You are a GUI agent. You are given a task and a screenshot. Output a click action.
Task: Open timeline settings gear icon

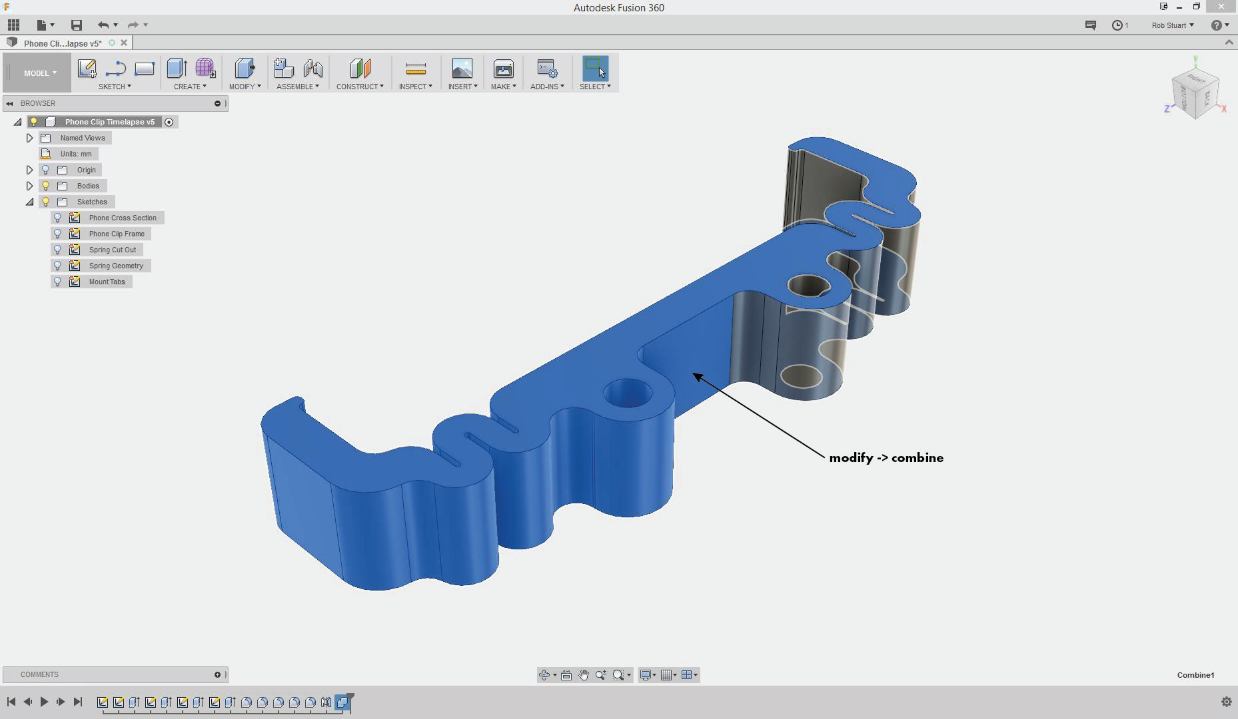(x=1226, y=702)
